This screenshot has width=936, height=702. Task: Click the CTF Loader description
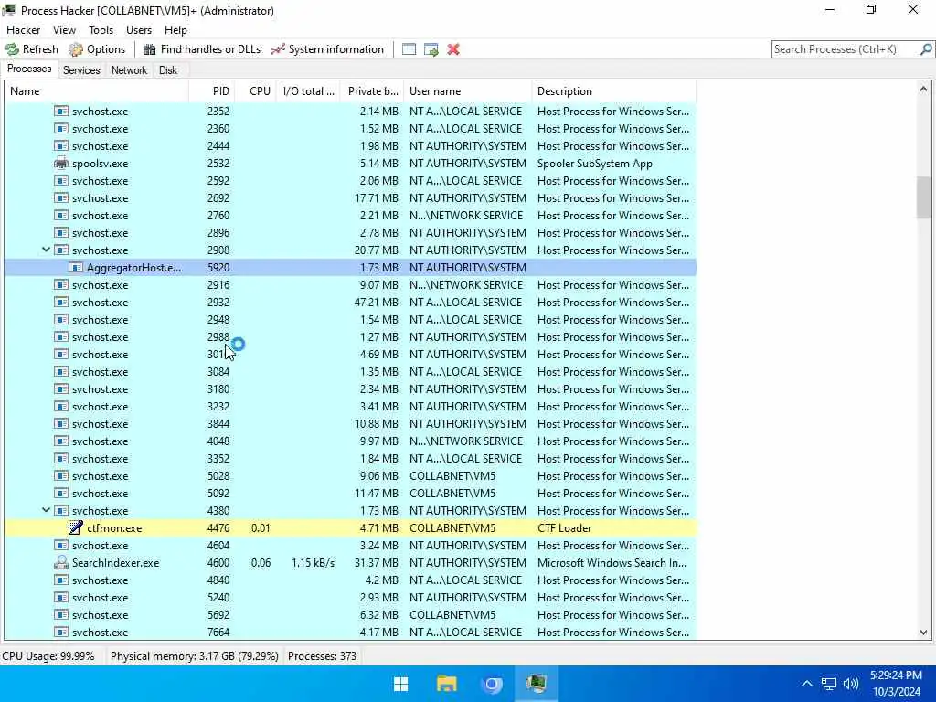[x=564, y=527]
